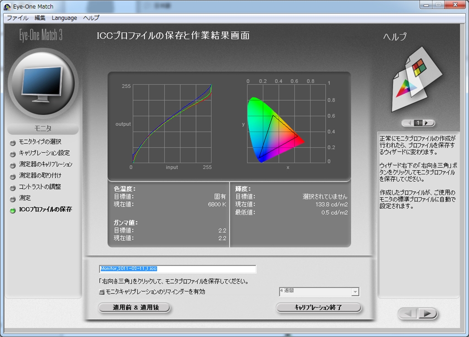
Task: Minimize the Eye-One Match window
Action: (x=426, y=5)
